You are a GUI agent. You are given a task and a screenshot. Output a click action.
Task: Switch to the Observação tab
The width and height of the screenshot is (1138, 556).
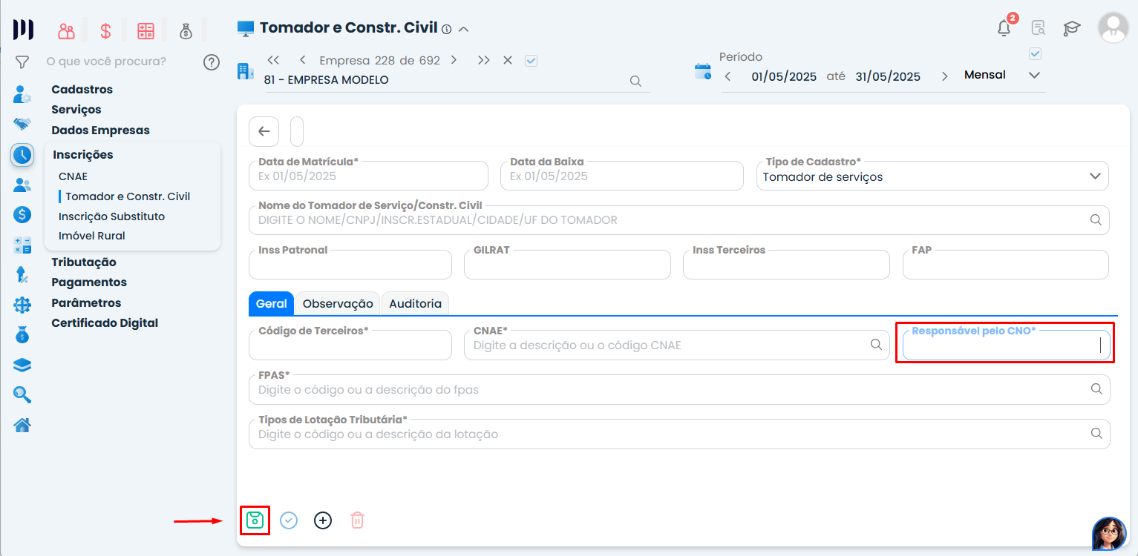click(338, 303)
